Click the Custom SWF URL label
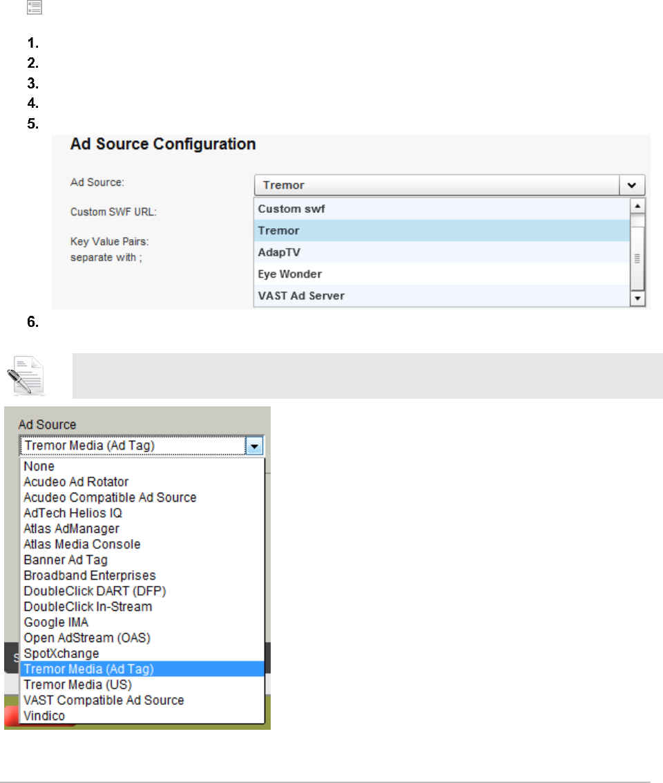 (x=113, y=211)
